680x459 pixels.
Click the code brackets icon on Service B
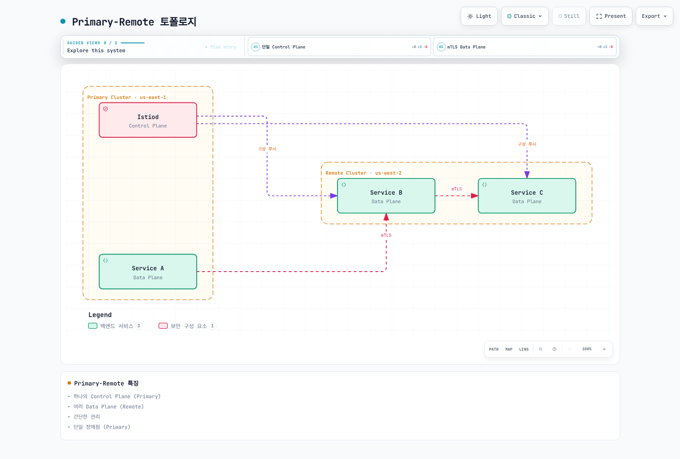pos(344,185)
